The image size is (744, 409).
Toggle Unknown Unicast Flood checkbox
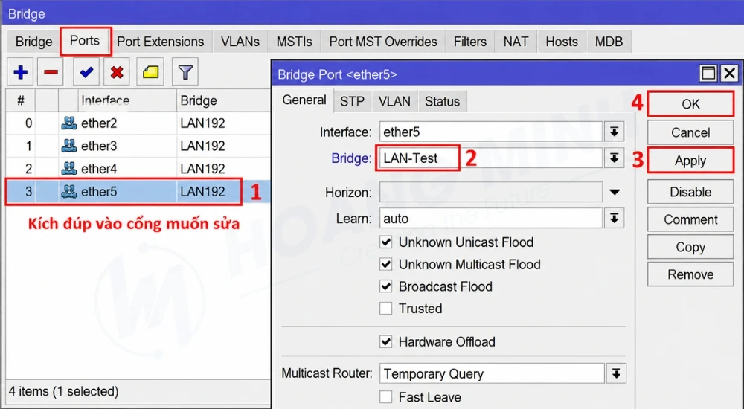tap(385, 242)
